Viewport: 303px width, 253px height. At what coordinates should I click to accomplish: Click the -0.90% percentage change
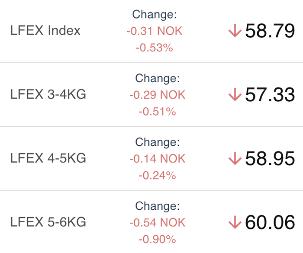click(x=157, y=239)
